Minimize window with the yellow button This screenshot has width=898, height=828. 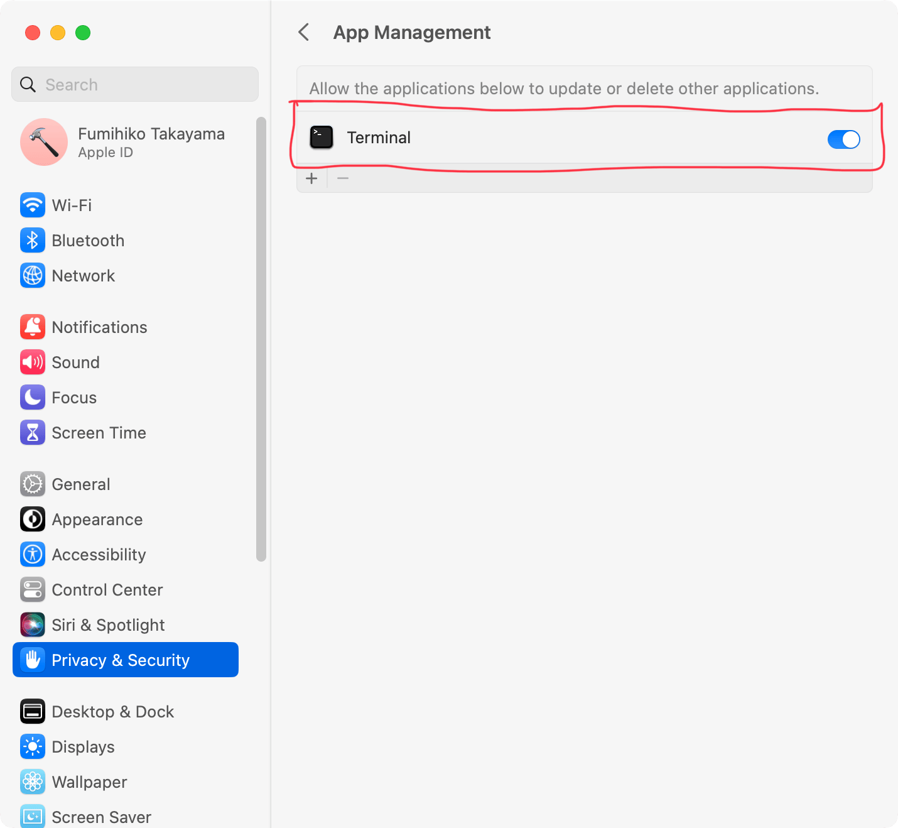tap(58, 33)
